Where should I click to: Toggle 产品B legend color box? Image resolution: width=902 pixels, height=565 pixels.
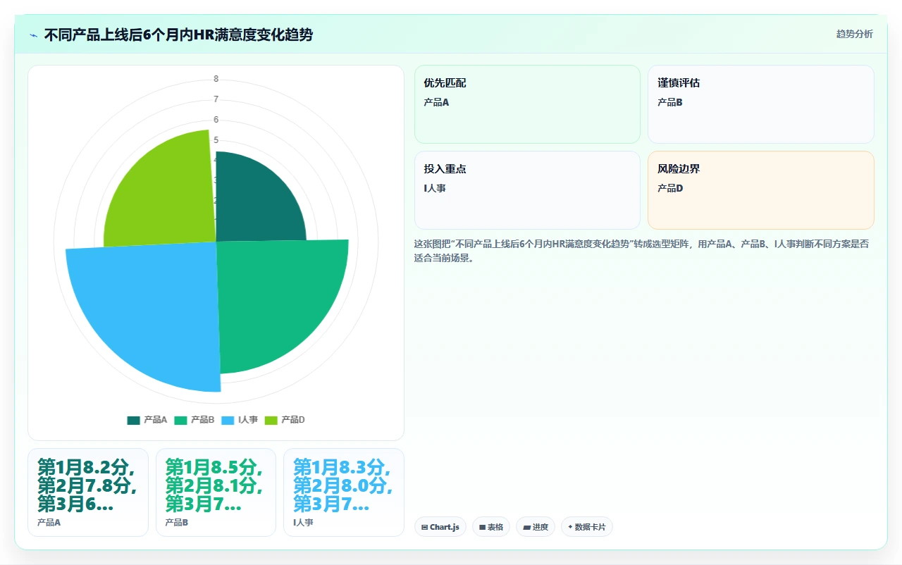tap(181, 420)
